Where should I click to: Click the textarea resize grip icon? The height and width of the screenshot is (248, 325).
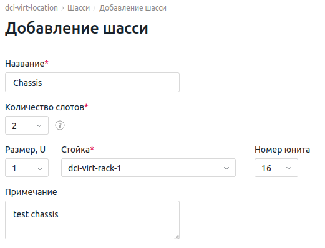click(x=177, y=236)
